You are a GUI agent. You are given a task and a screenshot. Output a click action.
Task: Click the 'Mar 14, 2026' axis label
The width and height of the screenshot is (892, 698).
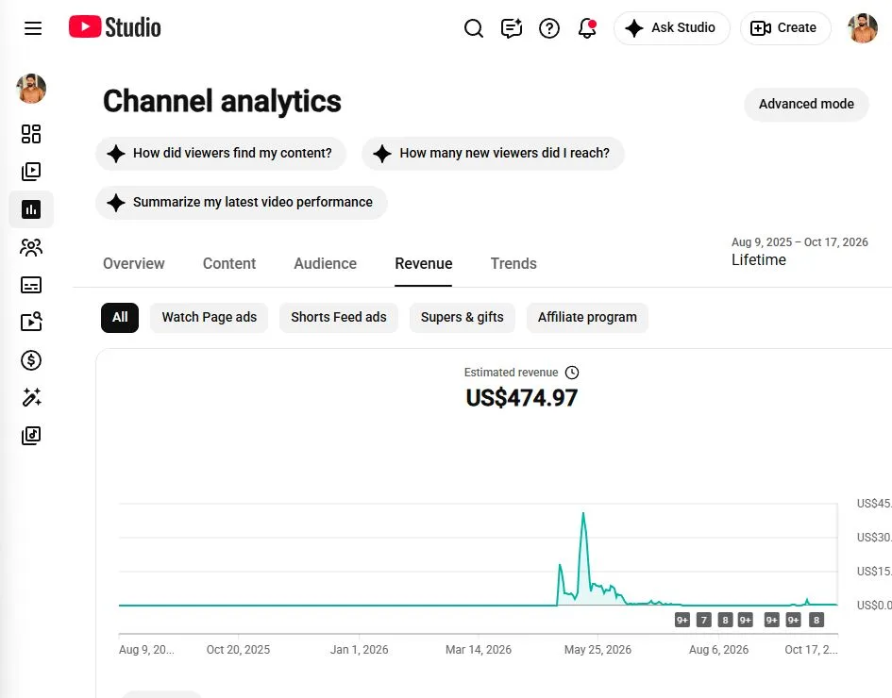(479, 650)
